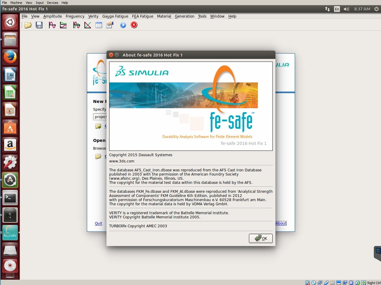
Task: Click the VirtualBox optical disc status icon
Action: click(x=313, y=283)
